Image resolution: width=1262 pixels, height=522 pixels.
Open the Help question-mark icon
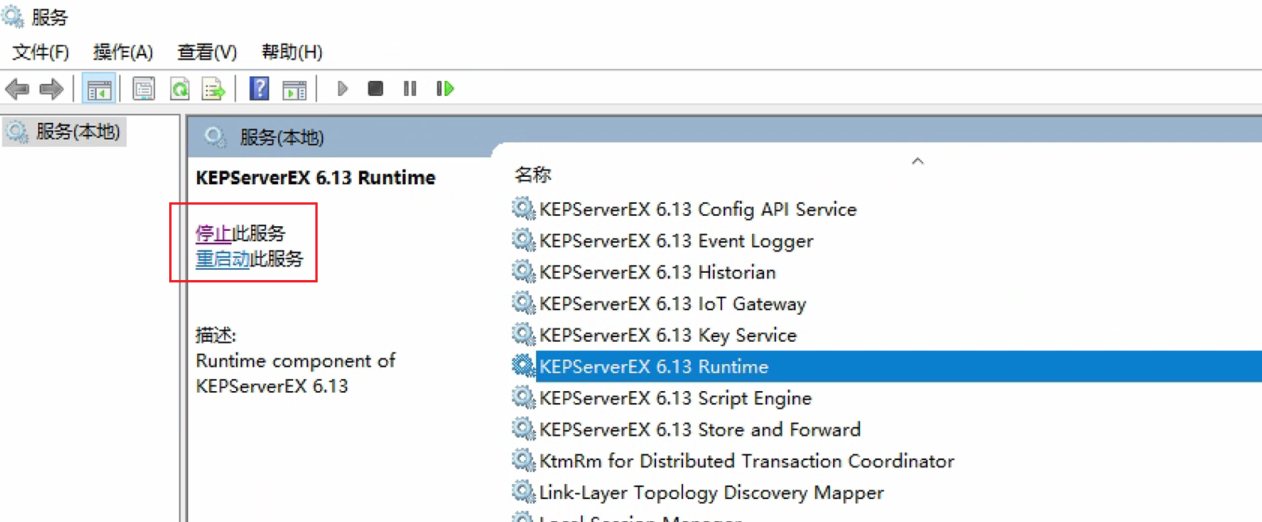[259, 89]
